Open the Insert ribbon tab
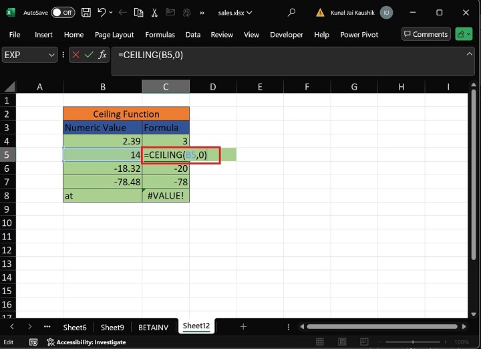The width and height of the screenshot is (481, 349). (x=43, y=35)
